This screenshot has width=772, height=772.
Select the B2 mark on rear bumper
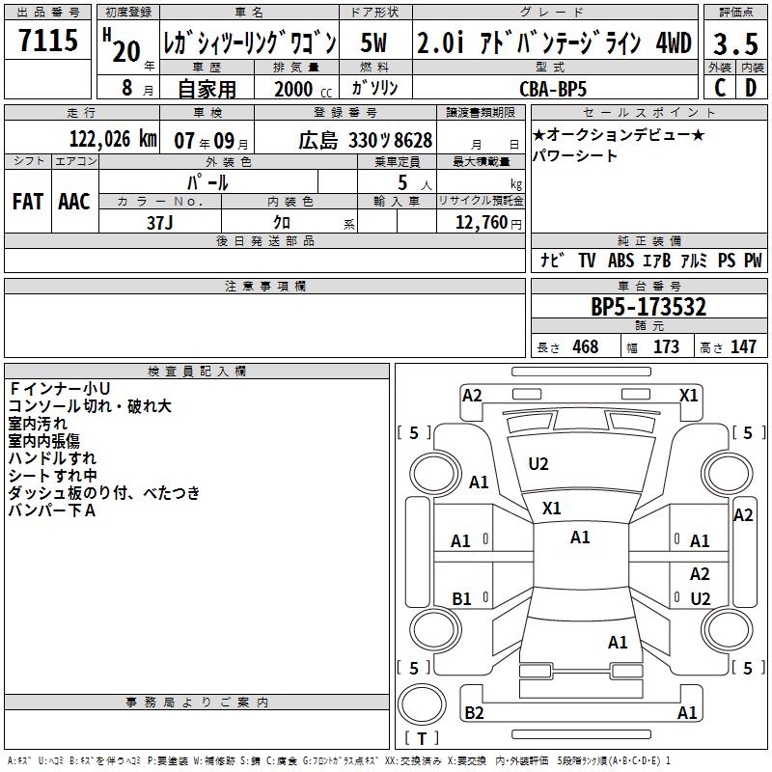click(x=474, y=712)
